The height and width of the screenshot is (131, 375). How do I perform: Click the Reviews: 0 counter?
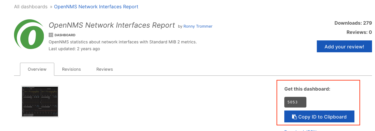click(359, 32)
